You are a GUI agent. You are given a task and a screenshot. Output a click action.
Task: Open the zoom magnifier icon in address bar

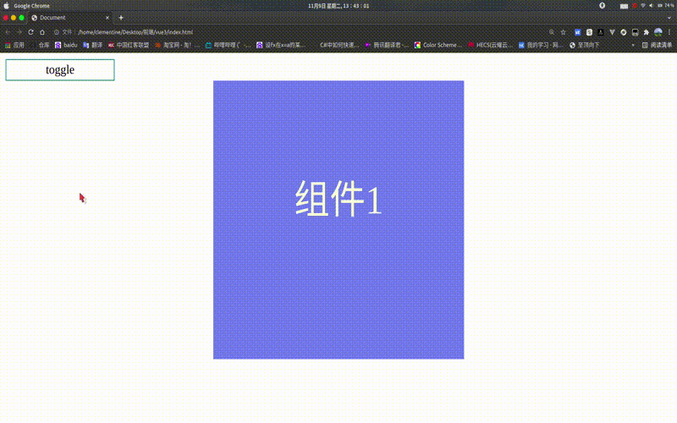pos(552,32)
